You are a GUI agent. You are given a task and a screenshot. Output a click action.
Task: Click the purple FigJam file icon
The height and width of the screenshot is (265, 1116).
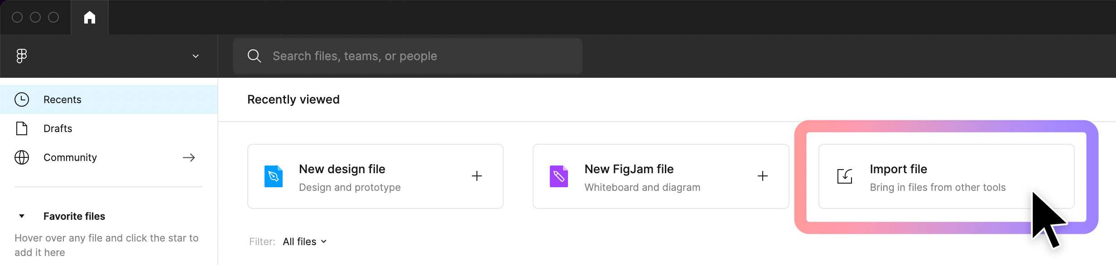(x=559, y=176)
